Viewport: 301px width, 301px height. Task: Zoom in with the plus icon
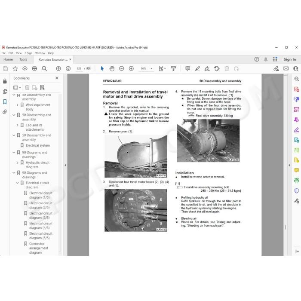point(131,68)
